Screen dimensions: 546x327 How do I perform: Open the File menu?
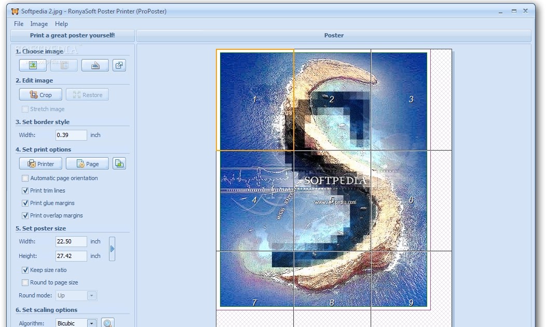19,24
